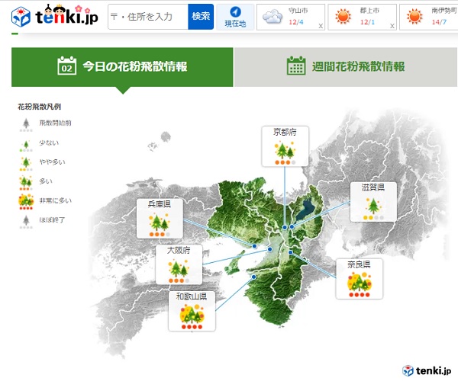Click the 非常に多い legend icon
Image resolution: width=458 pixels, height=381 pixels.
pos(27,203)
